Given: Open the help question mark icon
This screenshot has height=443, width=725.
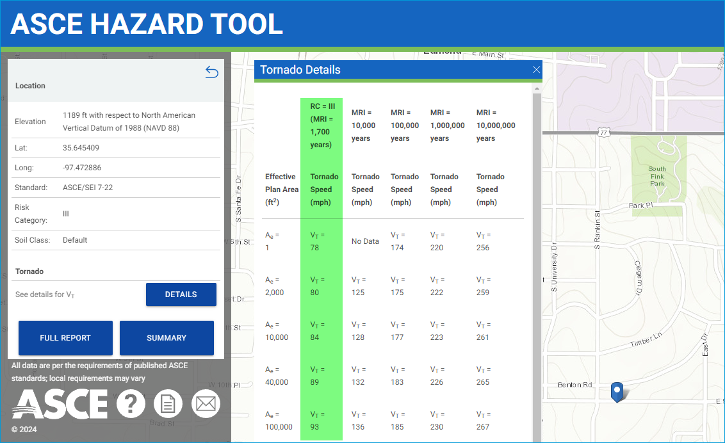Looking at the screenshot, I should (x=131, y=404).
